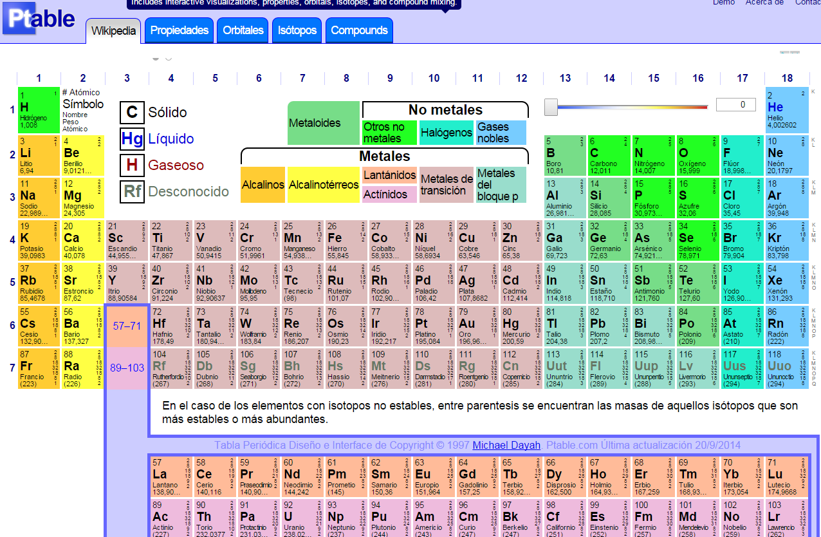Open the Isótopos tab
Image resolution: width=821 pixels, height=537 pixels.
(297, 30)
